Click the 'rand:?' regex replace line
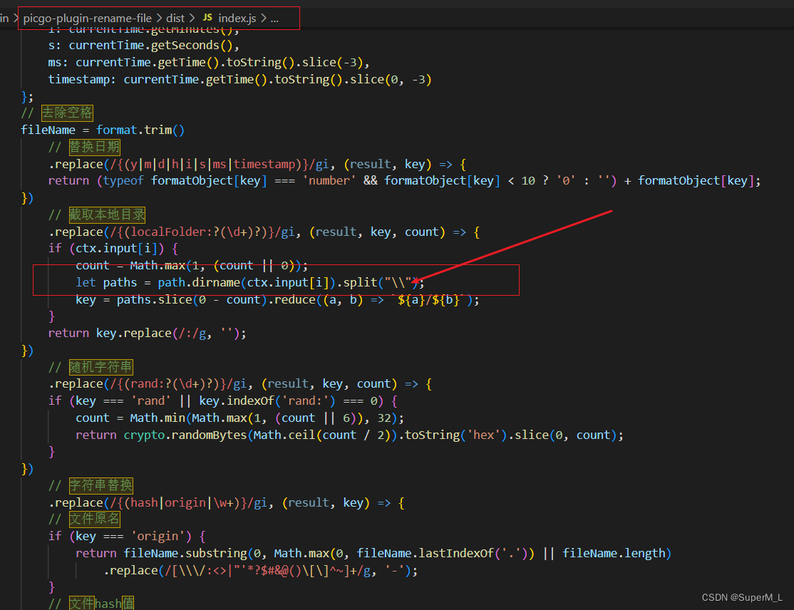794x610 pixels. 240,383
